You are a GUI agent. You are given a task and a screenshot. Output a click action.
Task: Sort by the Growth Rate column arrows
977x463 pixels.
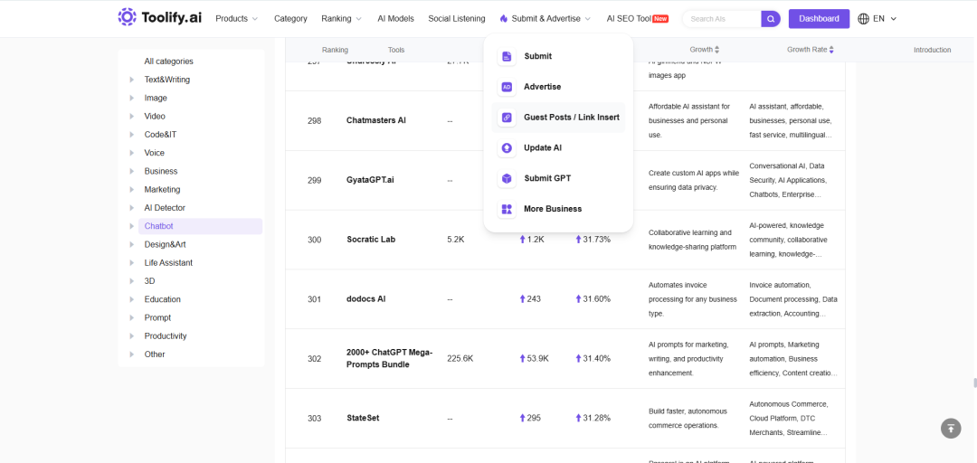coord(831,50)
